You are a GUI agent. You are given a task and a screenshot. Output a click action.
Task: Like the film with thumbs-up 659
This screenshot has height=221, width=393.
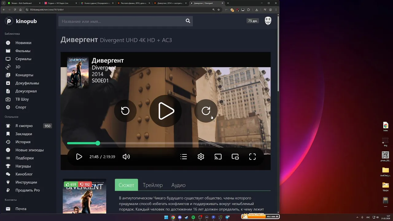(71, 184)
